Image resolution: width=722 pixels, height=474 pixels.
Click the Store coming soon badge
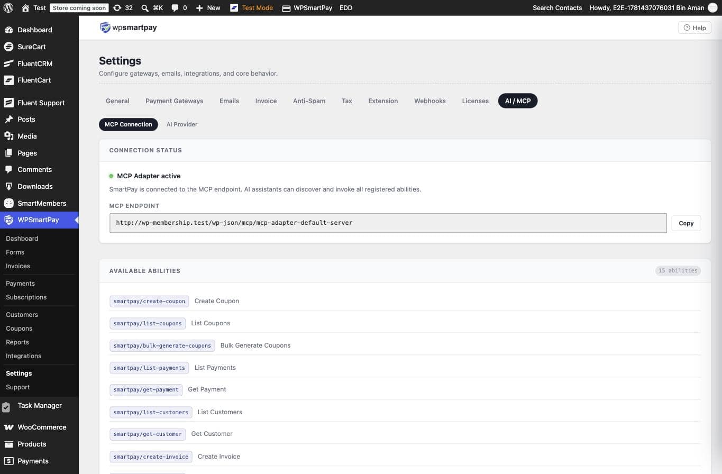coord(79,8)
